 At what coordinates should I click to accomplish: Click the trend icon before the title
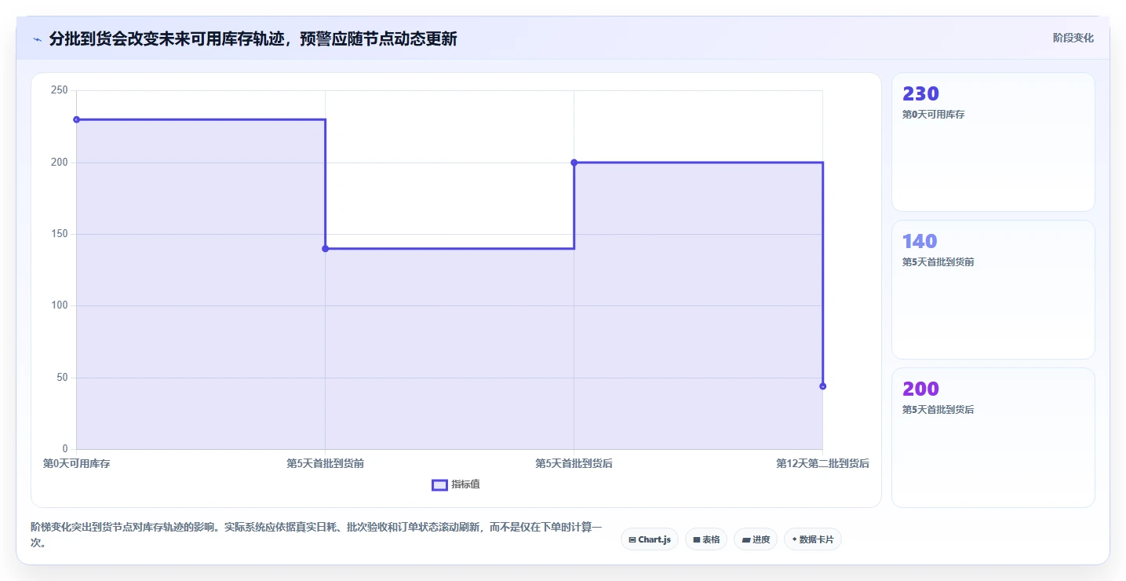coord(37,38)
